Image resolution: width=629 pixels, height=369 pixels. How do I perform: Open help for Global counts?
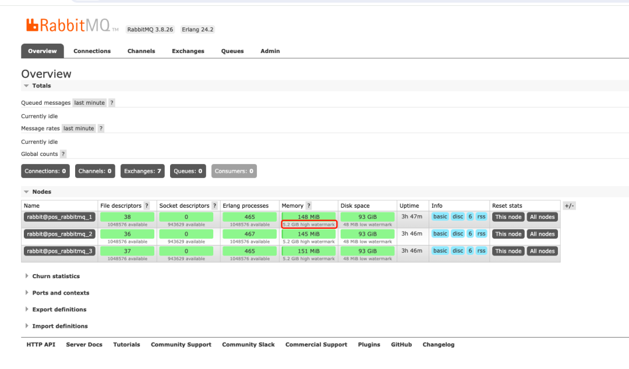(63, 154)
